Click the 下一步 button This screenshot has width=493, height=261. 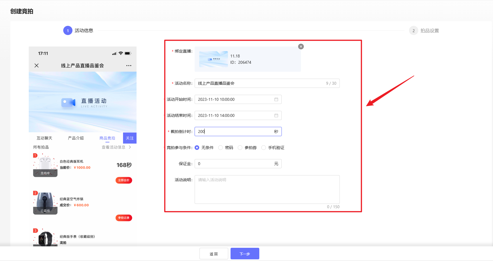click(245, 254)
